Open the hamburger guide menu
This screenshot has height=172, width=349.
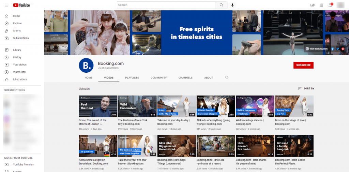point(6,5)
